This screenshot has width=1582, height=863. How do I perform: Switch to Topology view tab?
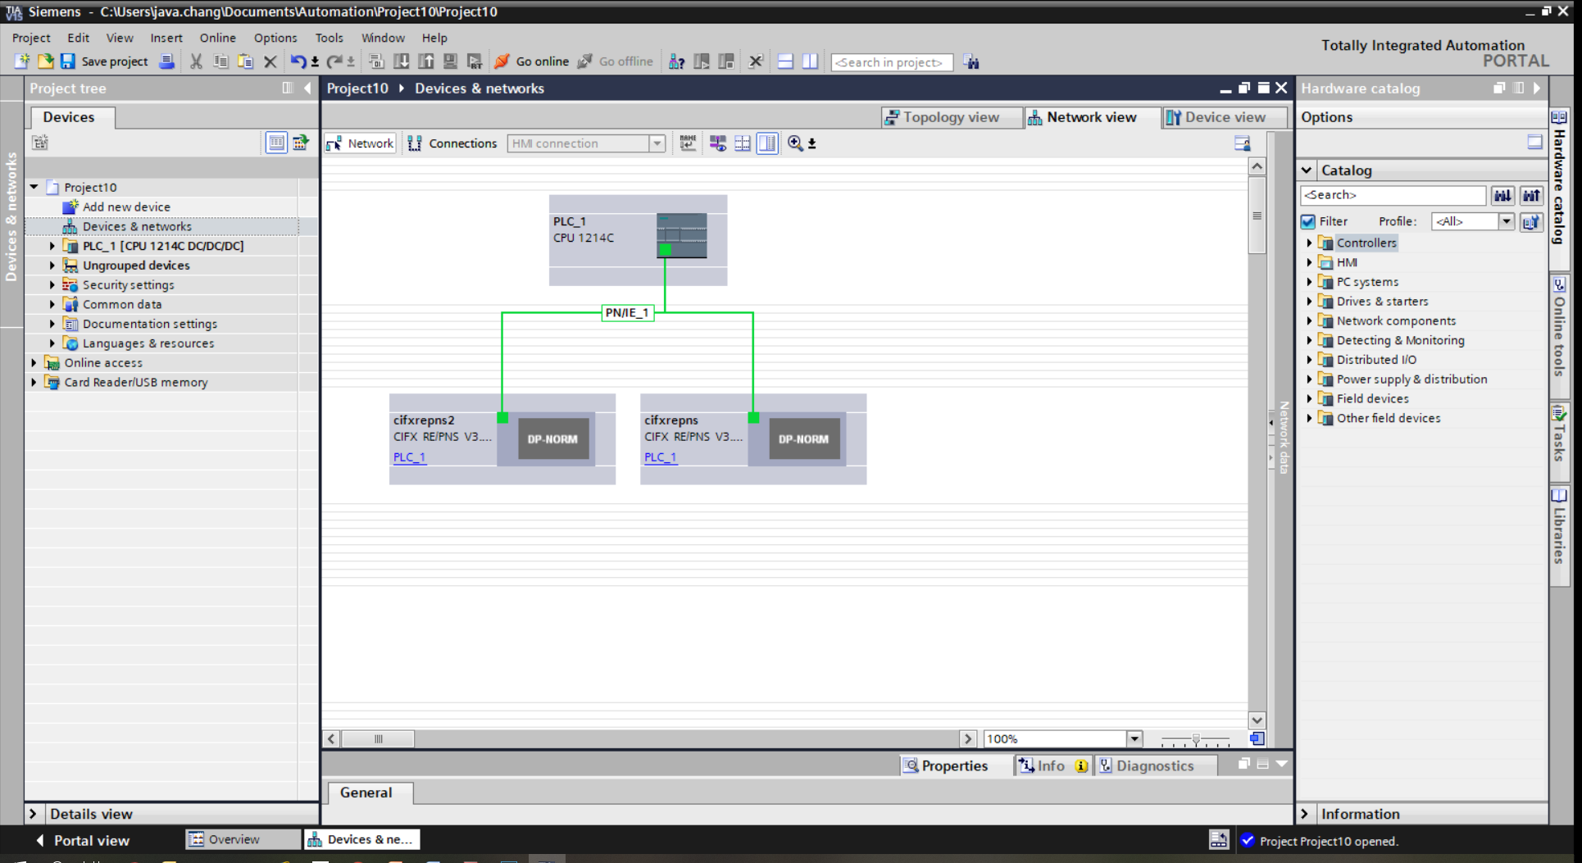[x=952, y=117]
